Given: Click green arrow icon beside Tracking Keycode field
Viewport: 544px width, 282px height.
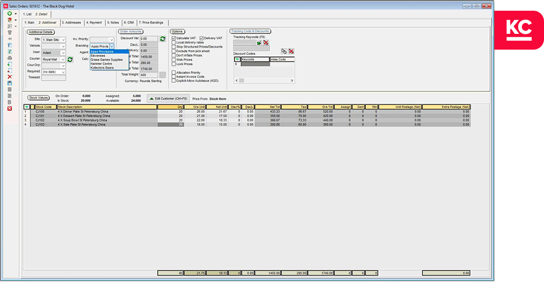Looking at the screenshot, I should [x=259, y=42].
